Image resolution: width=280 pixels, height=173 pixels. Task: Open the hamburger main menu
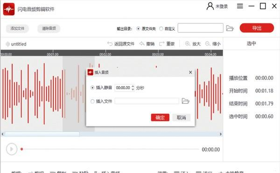(x=240, y=6)
